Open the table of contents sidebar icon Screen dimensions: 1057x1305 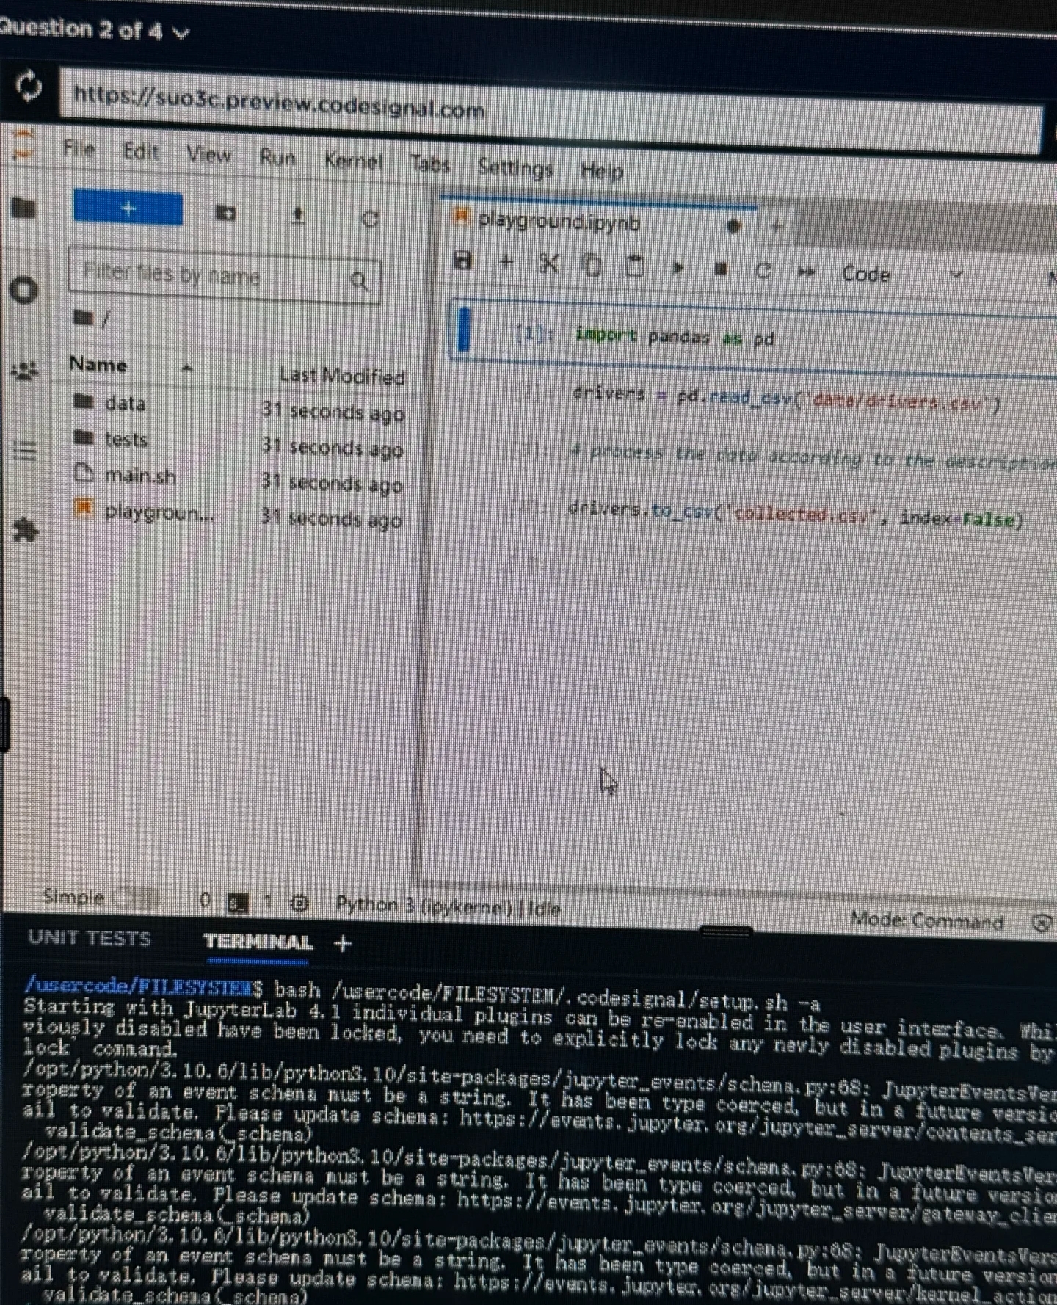23,451
